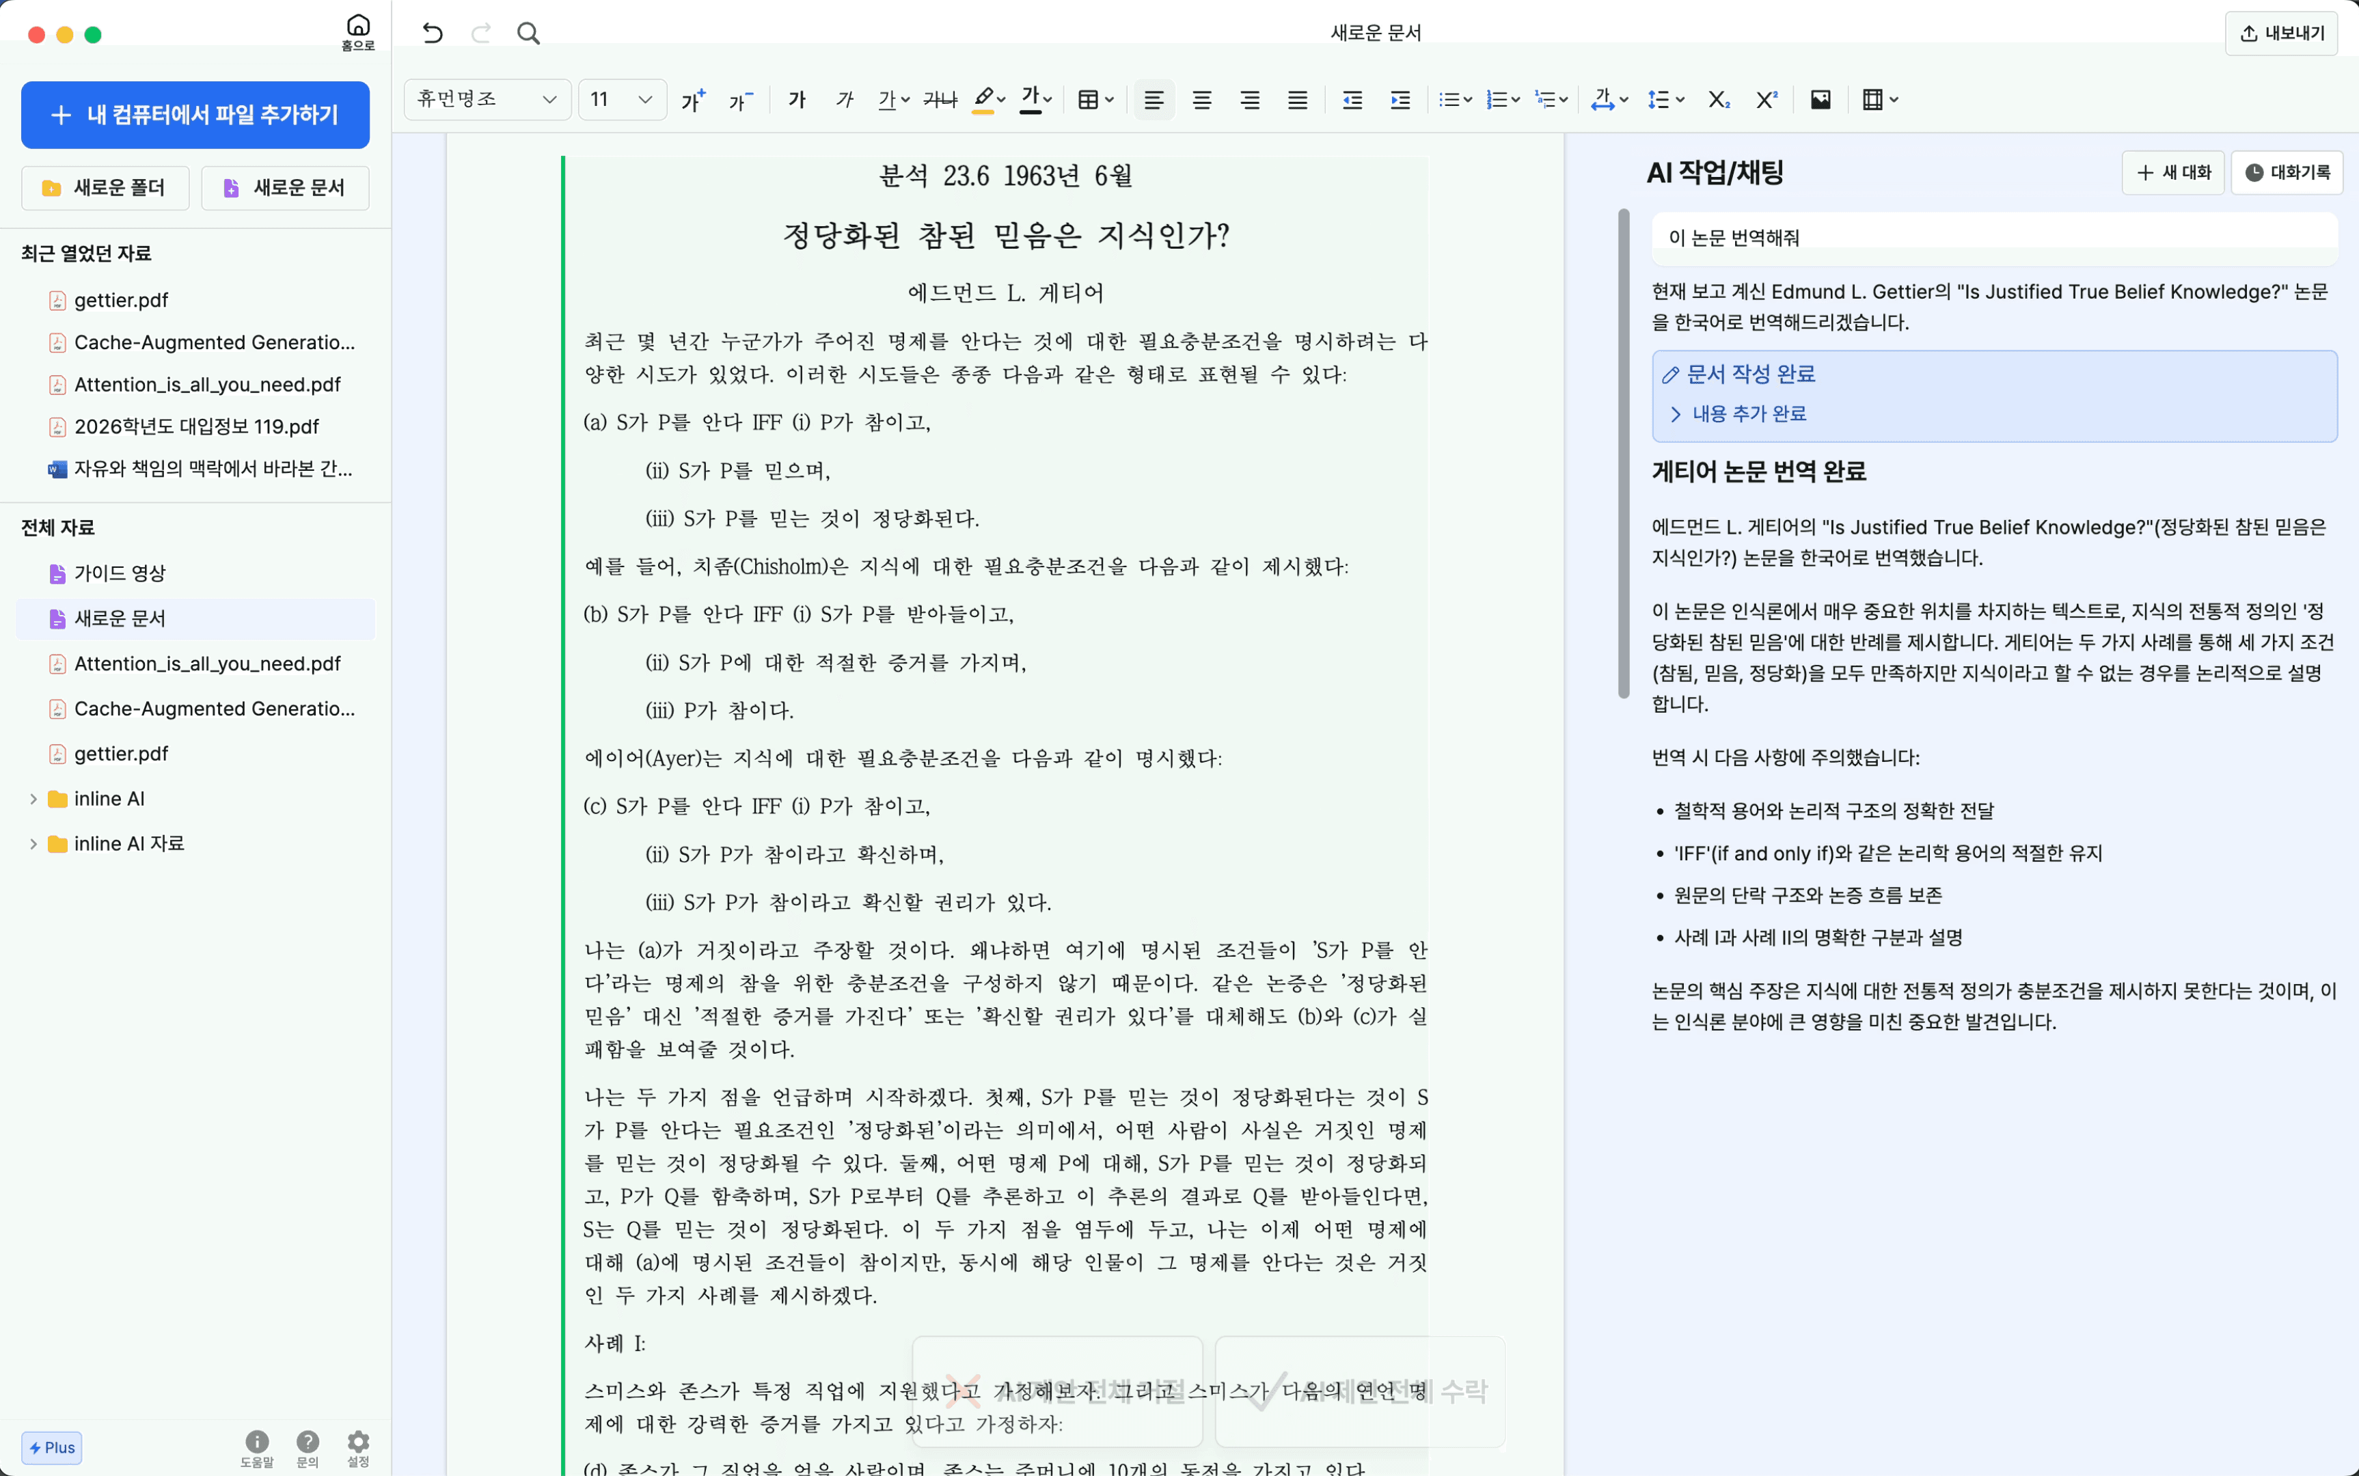Insert an image via picture icon

click(x=1821, y=100)
